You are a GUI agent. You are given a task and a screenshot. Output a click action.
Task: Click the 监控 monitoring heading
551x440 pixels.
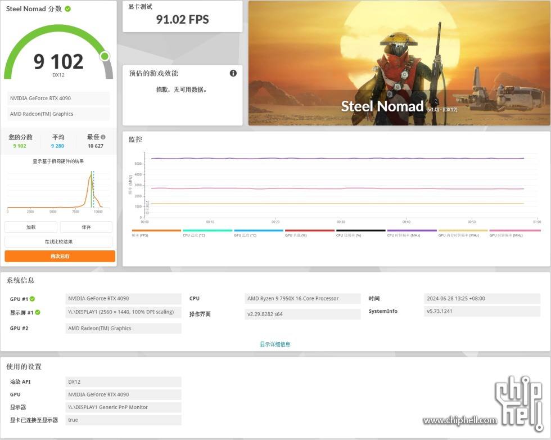(136, 140)
